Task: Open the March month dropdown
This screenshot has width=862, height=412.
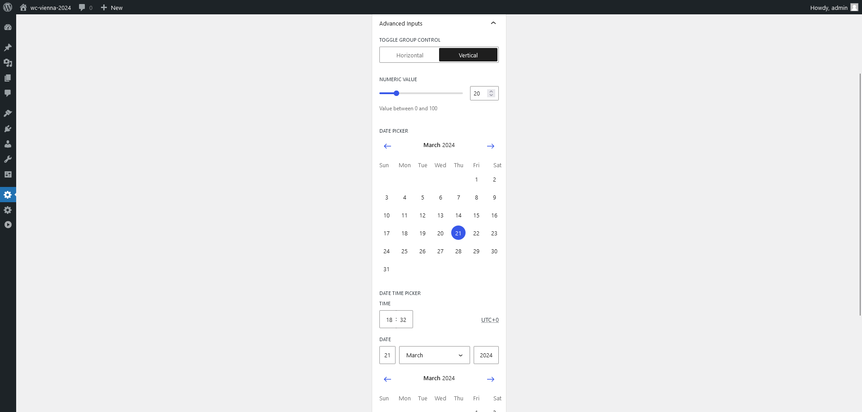Action: click(434, 355)
